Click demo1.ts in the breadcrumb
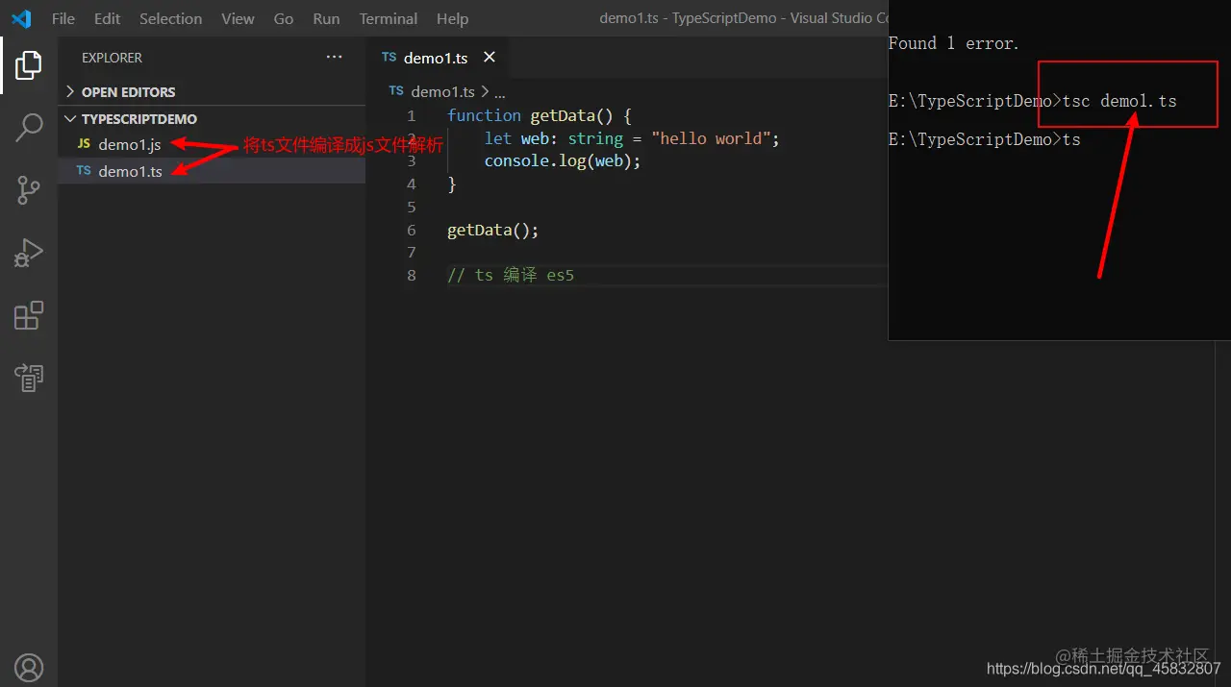 [442, 92]
